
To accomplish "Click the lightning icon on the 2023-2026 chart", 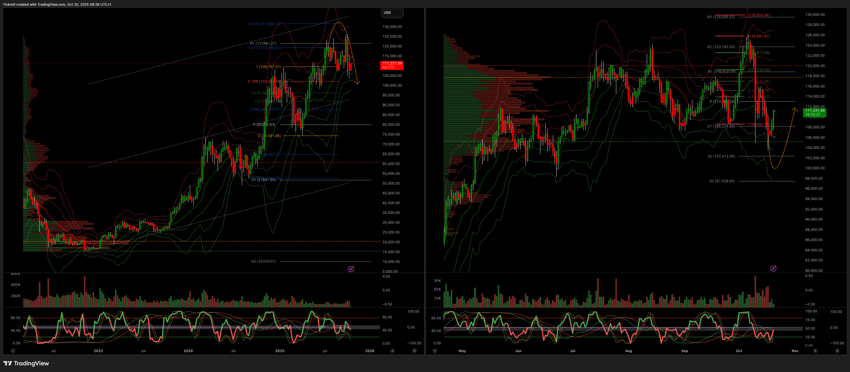I will point(351,269).
